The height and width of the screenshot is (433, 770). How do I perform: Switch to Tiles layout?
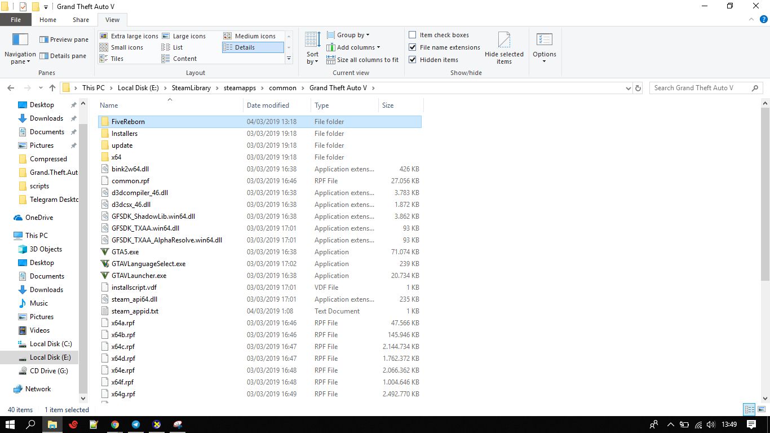point(112,59)
